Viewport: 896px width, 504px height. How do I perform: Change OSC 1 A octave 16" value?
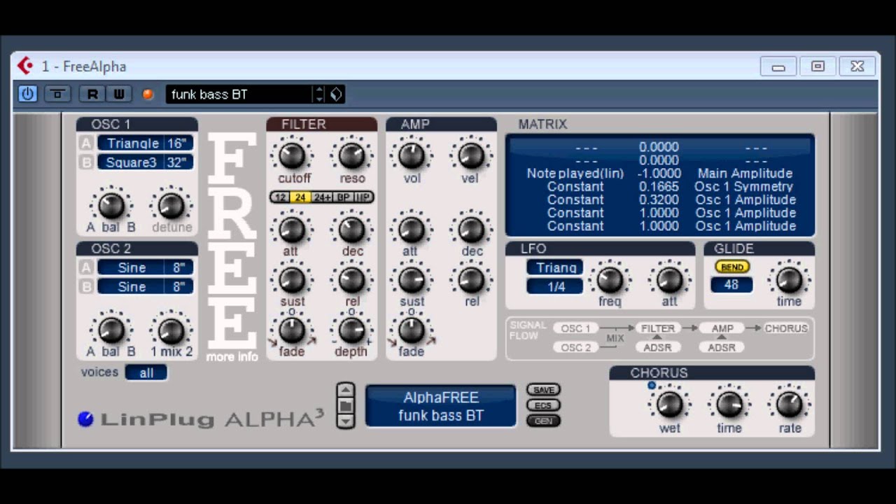(x=180, y=143)
